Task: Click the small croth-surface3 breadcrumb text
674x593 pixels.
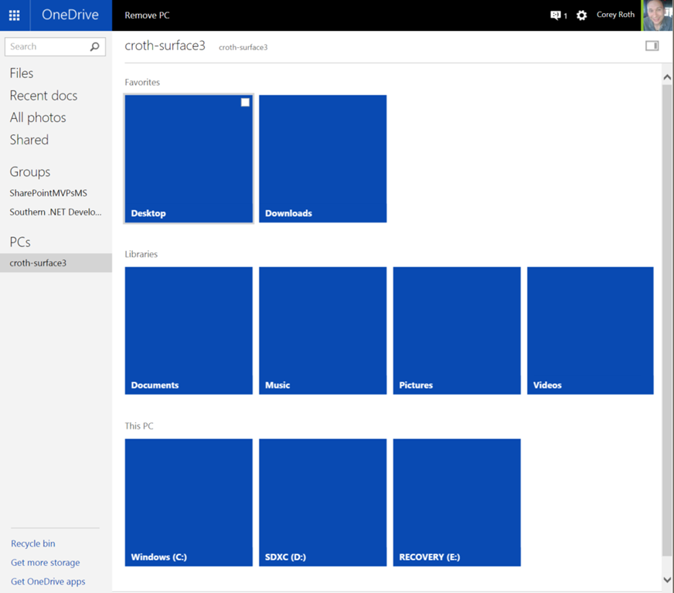Action: coord(243,47)
